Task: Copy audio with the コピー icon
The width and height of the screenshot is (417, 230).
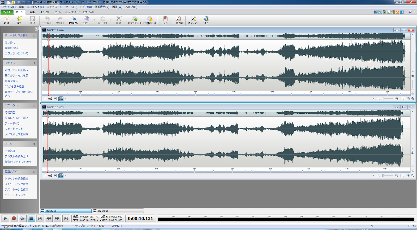Action: [x=86, y=20]
